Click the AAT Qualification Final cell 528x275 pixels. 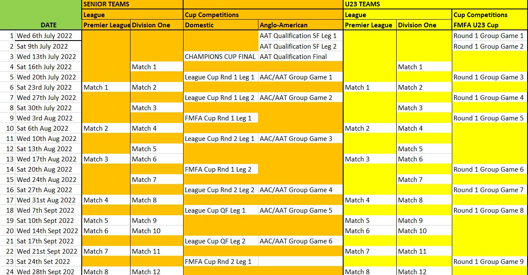point(300,56)
